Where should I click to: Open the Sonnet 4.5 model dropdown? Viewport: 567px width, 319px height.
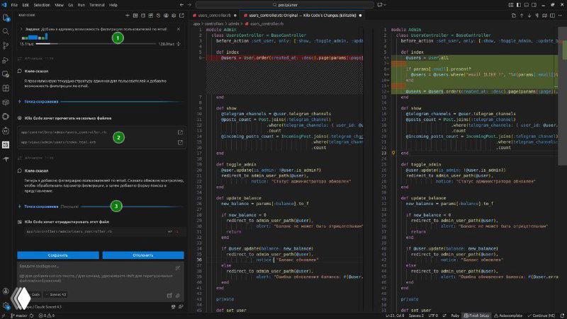pos(56,294)
